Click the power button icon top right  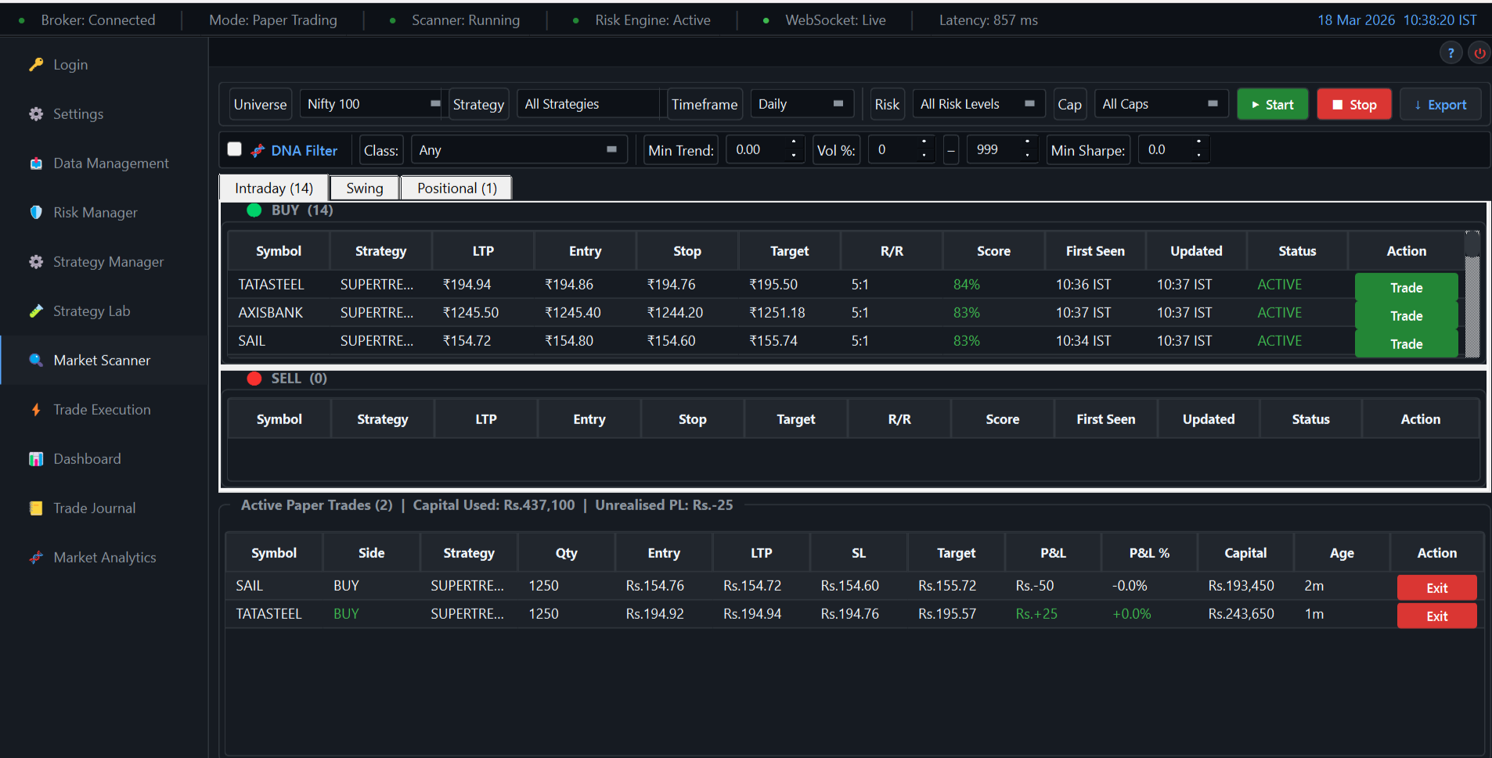(1479, 52)
